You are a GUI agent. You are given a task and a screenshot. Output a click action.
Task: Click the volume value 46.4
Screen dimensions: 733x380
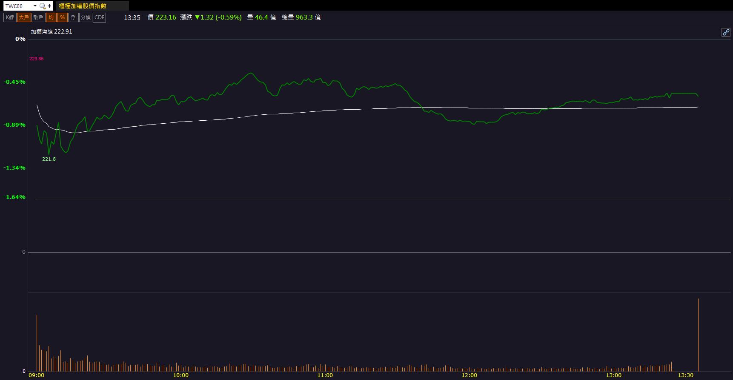point(261,17)
